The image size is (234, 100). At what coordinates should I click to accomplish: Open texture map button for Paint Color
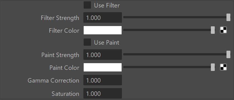tap(223, 67)
